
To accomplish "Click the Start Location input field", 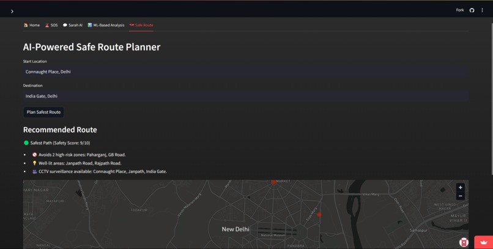I will coord(245,72).
